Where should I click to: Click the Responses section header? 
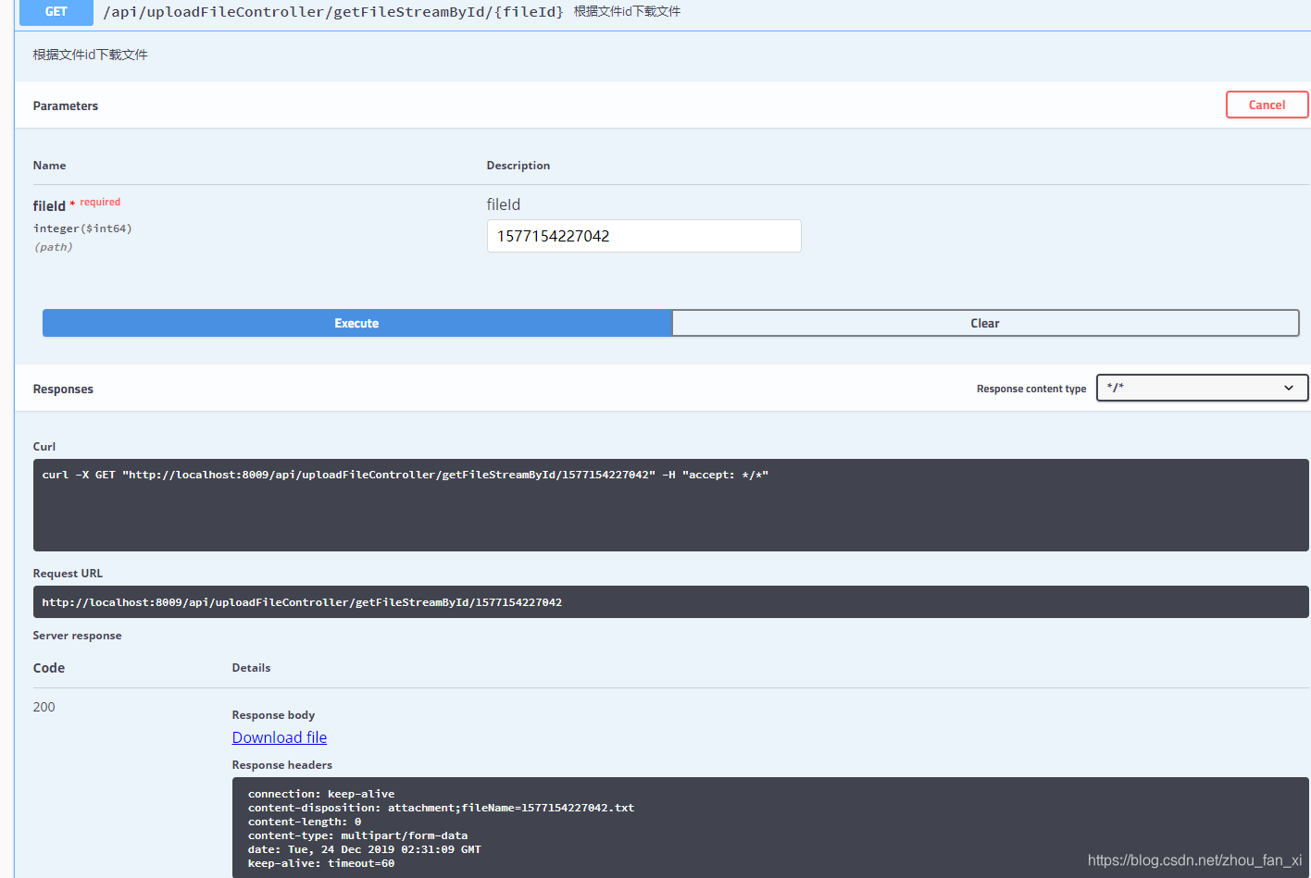coord(63,389)
